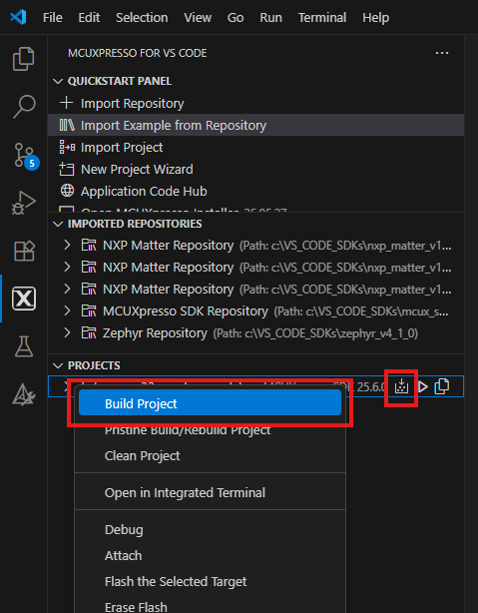Open Source Control view with 5 badge
The image size is (478, 613).
[25, 156]
